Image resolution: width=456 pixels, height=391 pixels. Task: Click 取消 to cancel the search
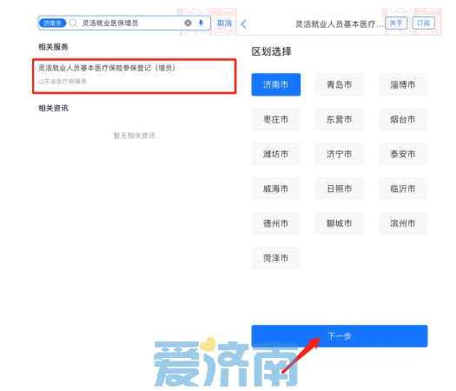pyautogui.click(x=224, y=23)
